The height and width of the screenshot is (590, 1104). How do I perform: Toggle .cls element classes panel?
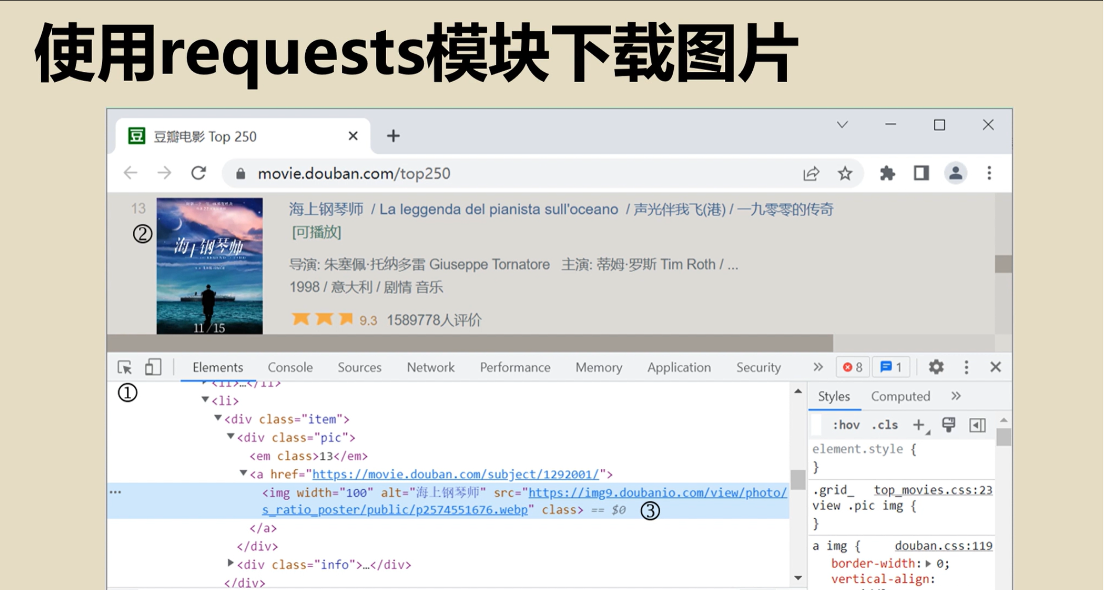pos(885,425)
